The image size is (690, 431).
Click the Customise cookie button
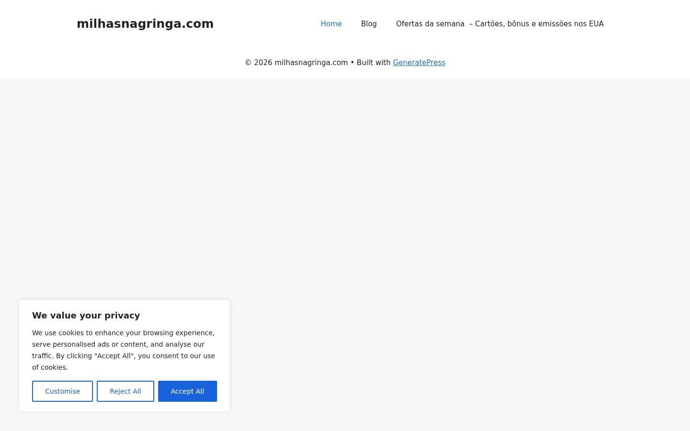click(x=62, y=391)
